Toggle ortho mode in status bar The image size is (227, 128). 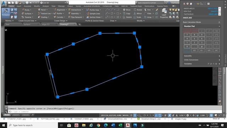tap(141, 115)
